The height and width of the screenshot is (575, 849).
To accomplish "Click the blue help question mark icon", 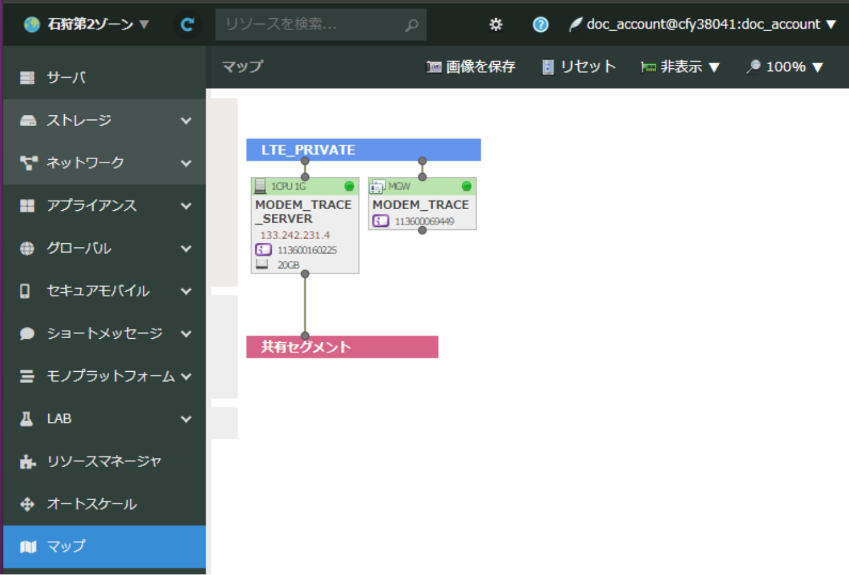I will point(540,25).
